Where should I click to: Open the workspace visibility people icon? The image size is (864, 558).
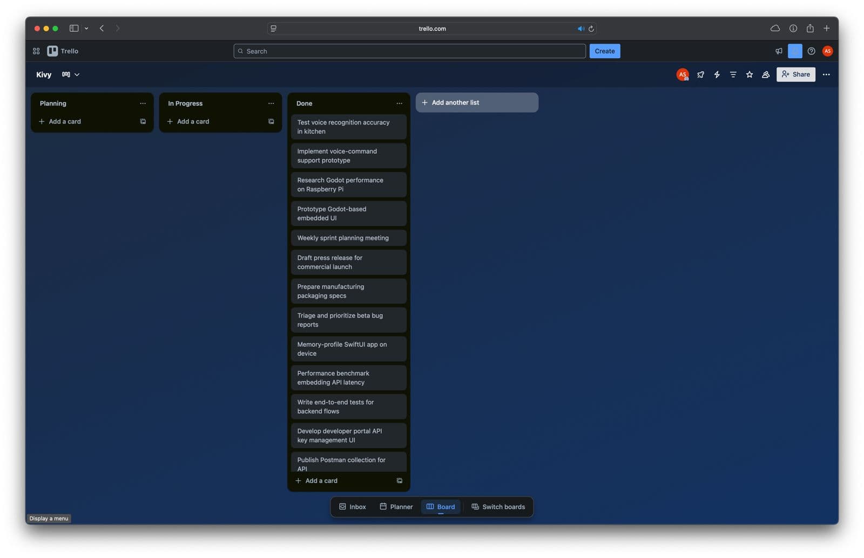point(765,74)
